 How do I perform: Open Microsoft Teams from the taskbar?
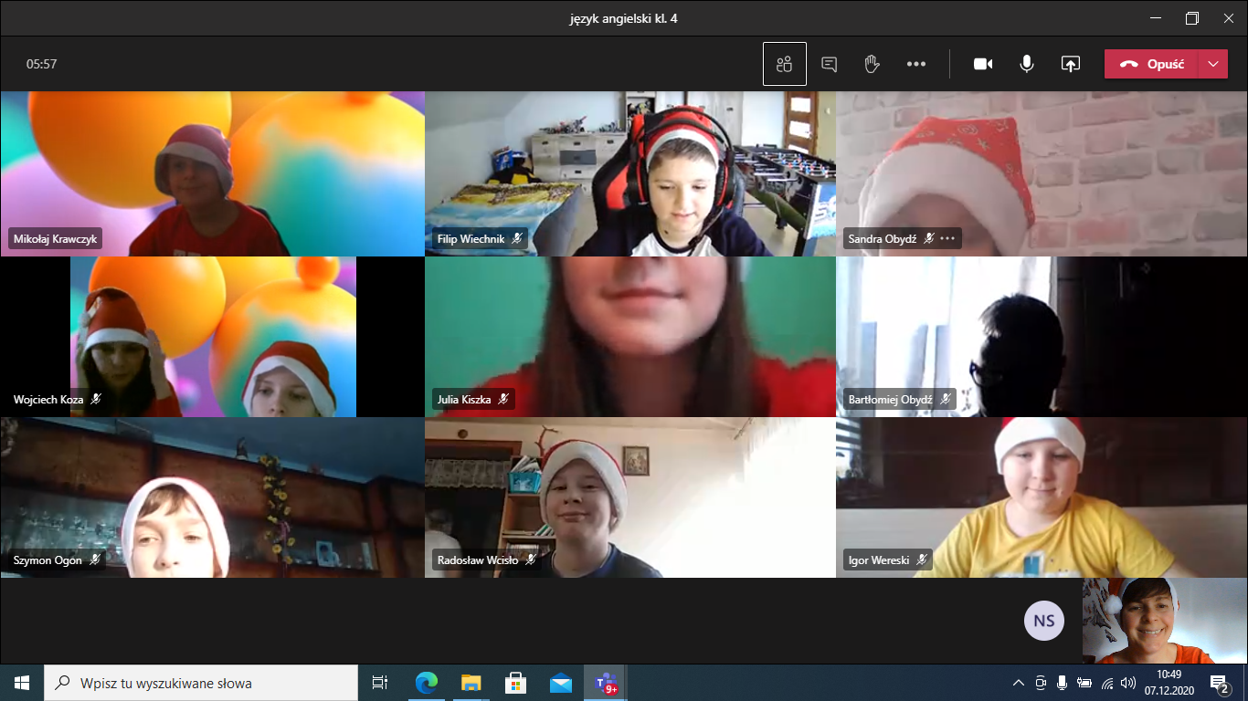605,683
